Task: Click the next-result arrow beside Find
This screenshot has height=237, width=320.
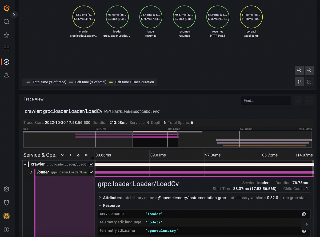Action: pos(298,100)
